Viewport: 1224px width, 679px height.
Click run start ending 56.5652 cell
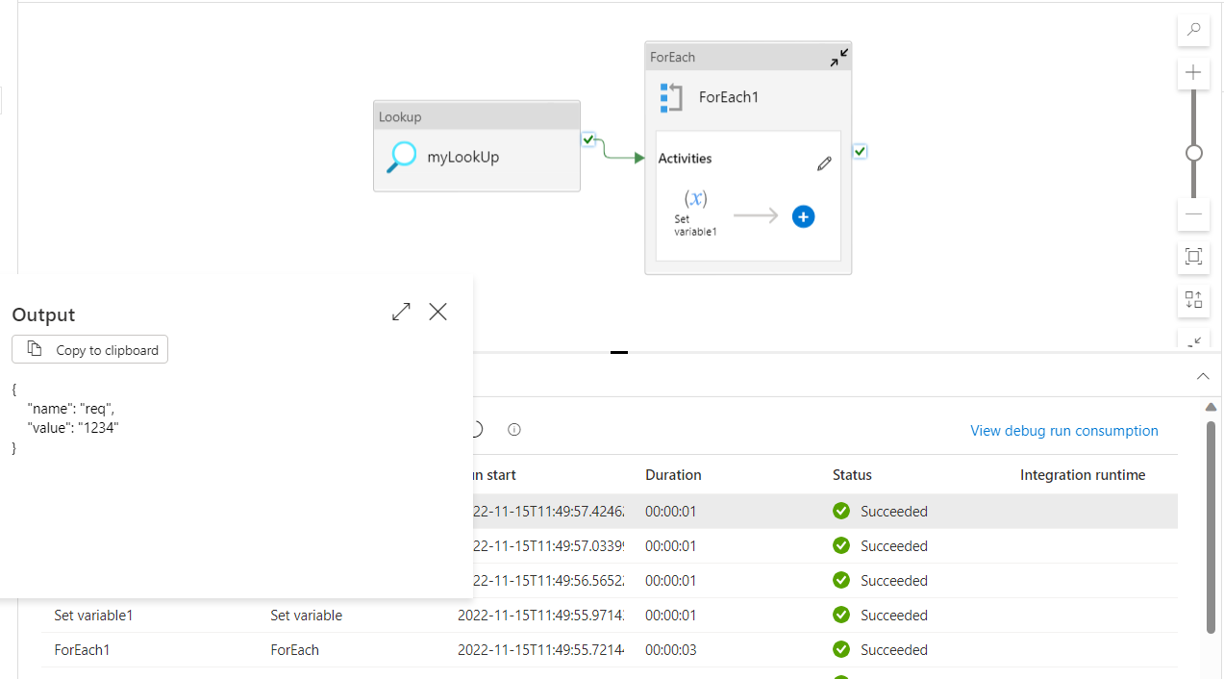tap(548, 581)
